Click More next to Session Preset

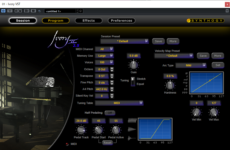(173, 41)
